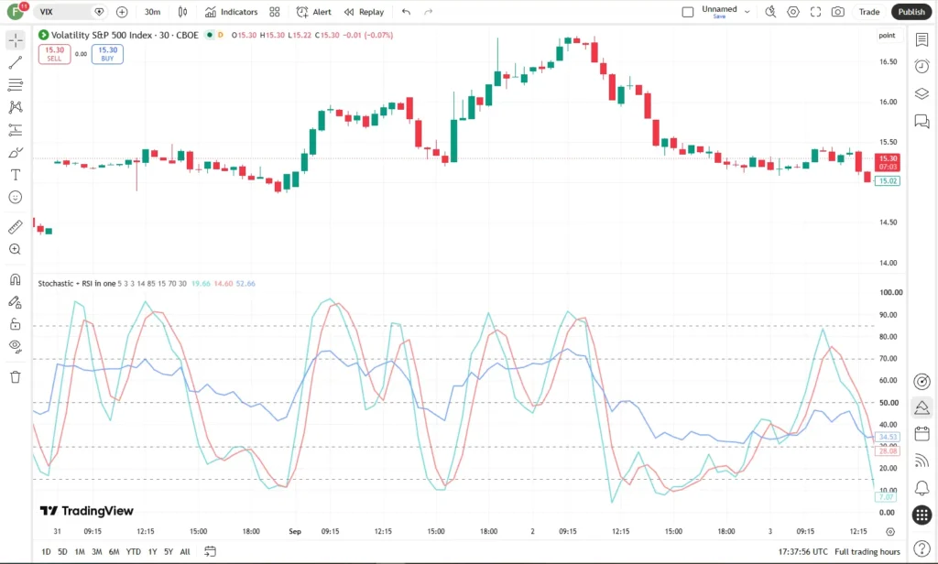Open the candlestick chart type selector
The height and width of the screenshot is (564, 938).
182,11
